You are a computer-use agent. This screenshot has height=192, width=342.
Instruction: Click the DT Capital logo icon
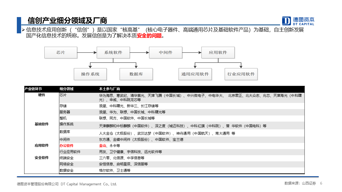pos(286,21)
